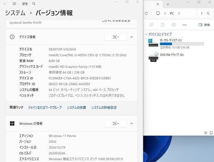Click the rename this PC button

pos(116,22)
